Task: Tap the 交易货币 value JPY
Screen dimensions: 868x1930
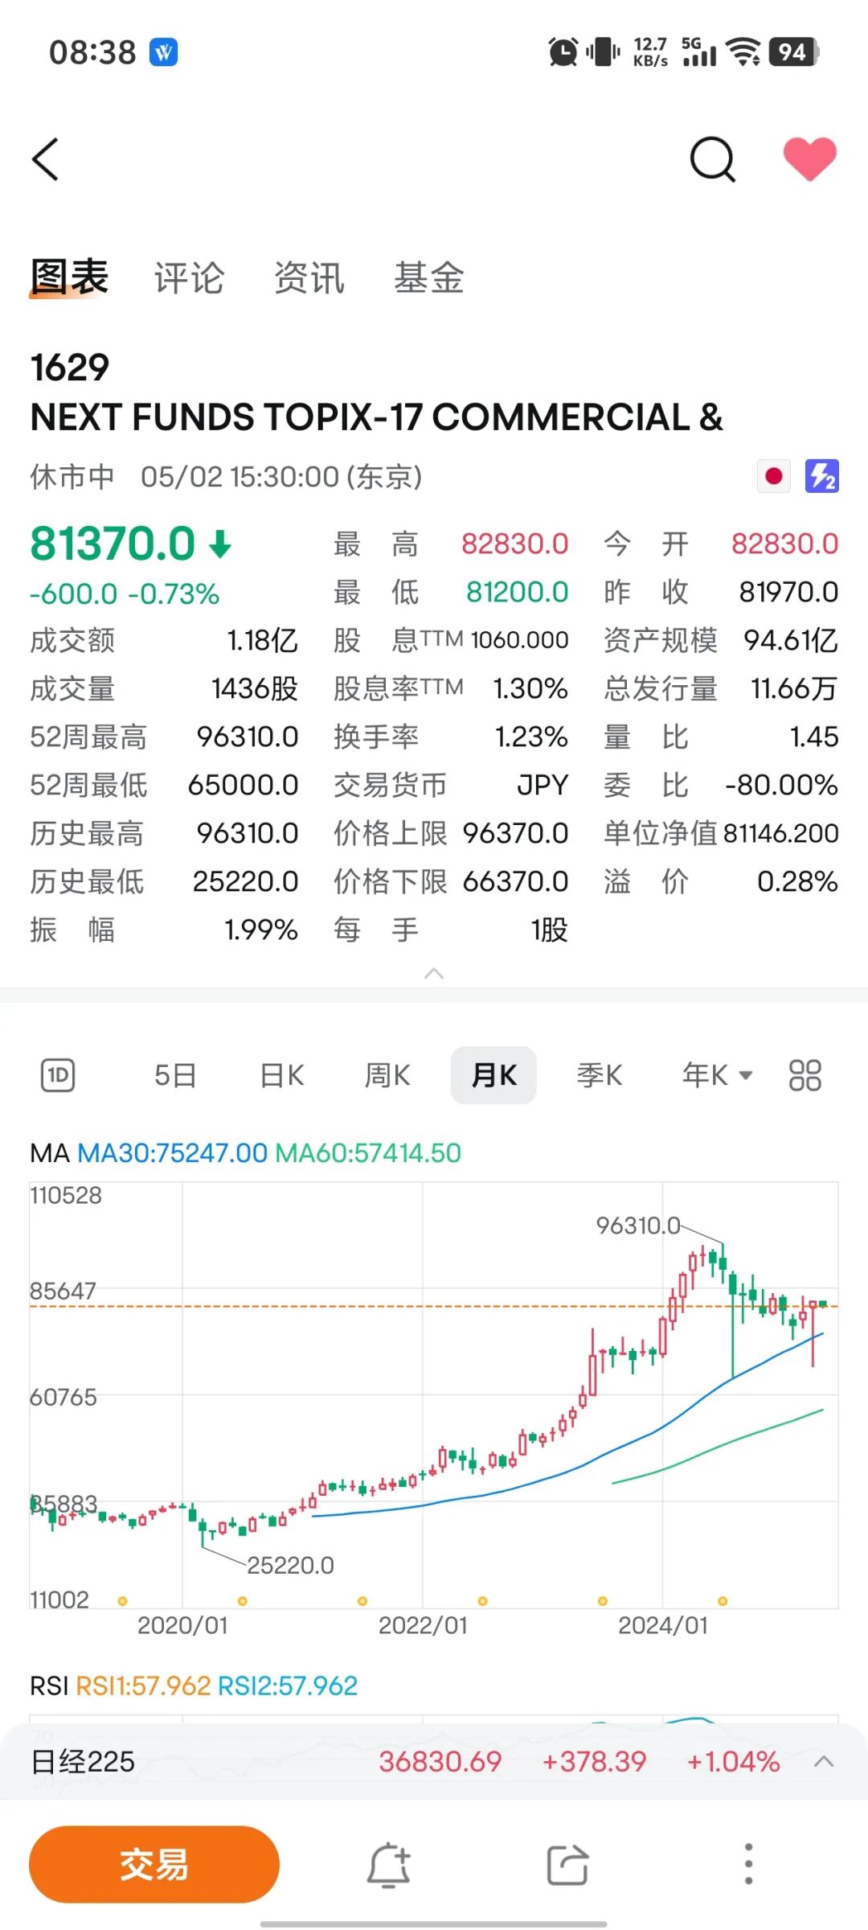Action: [542, 785]
